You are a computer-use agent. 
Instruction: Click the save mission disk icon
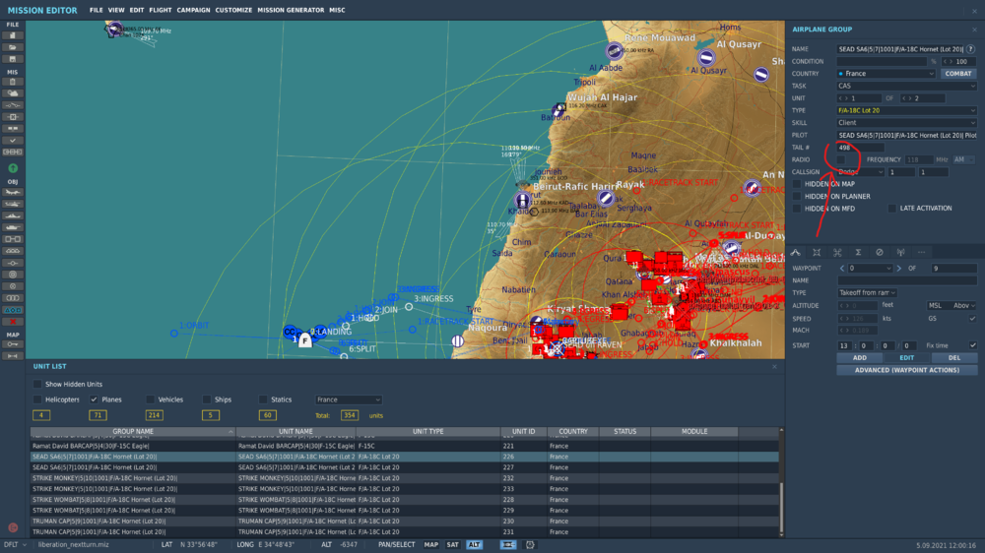13,58
